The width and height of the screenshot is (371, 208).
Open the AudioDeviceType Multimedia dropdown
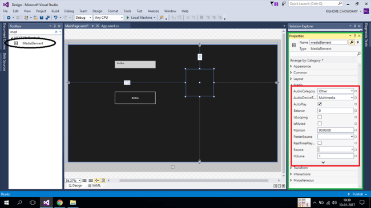coord(336,97)
